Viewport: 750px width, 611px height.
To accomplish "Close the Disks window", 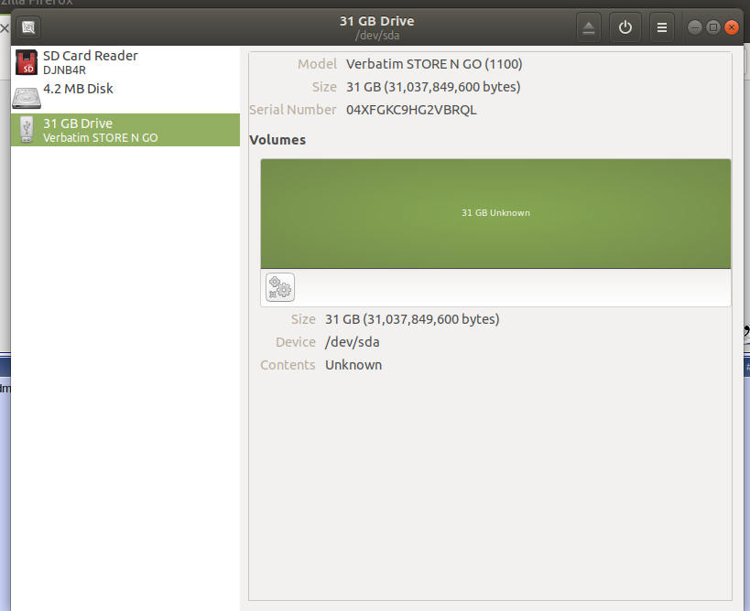I will click(732, 27).
